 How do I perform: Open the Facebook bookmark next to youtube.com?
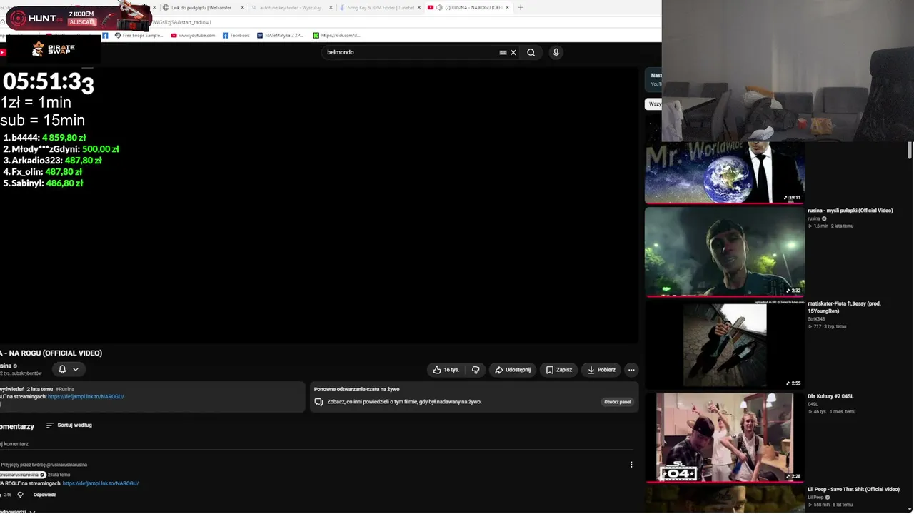236,35
